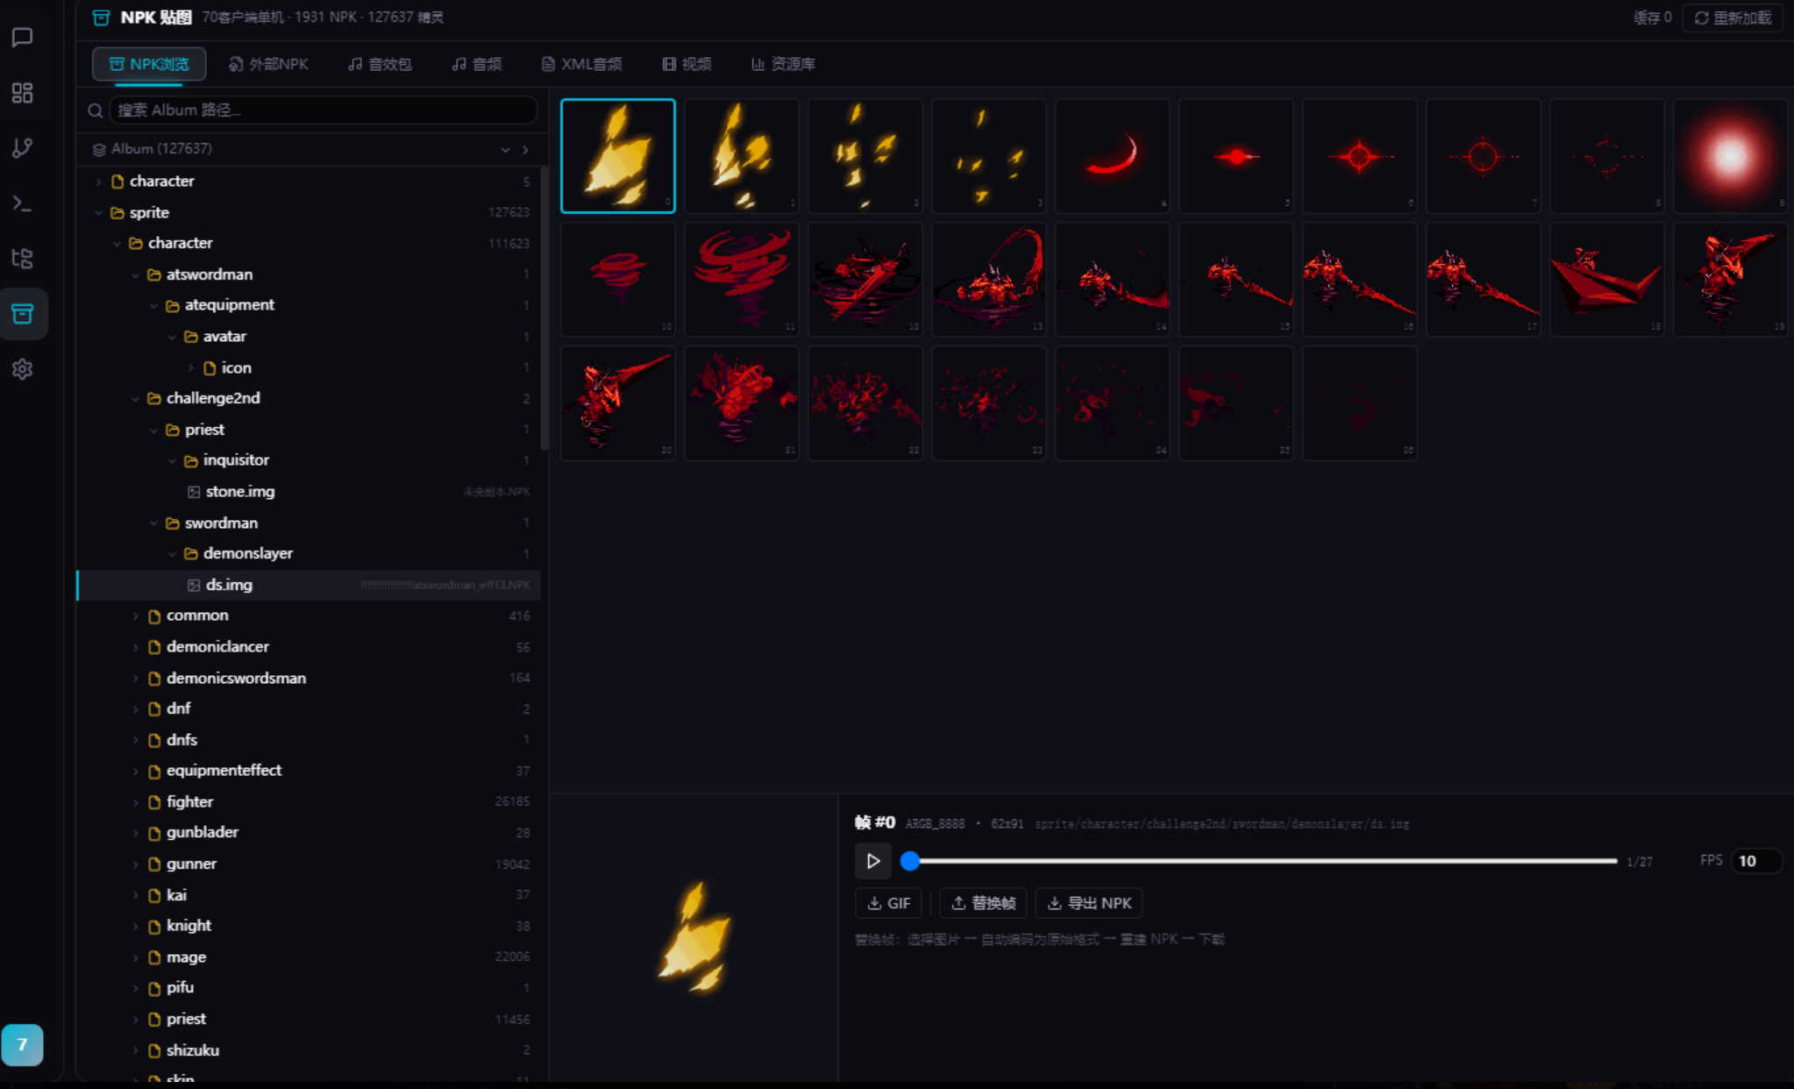Click the GIF export button

click(889, 903)
